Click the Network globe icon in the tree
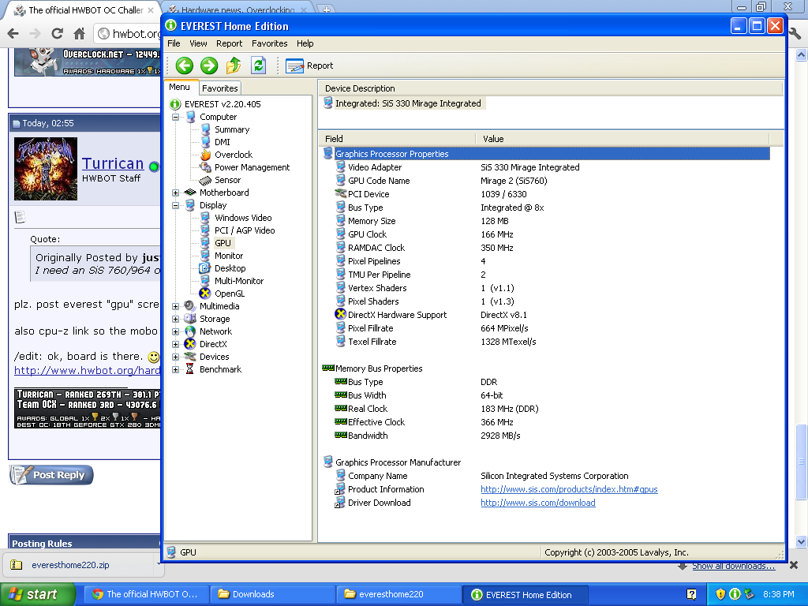The height and width of the screenshot is (606, 808). pos(190,331)
